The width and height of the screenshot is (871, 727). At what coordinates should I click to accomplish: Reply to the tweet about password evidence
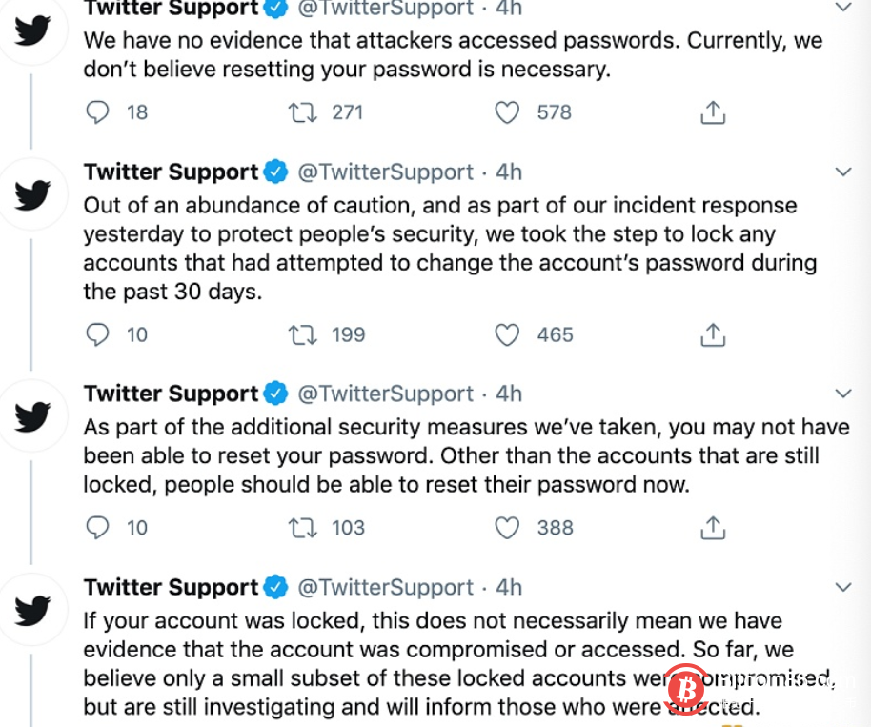(x=97, y=112)
